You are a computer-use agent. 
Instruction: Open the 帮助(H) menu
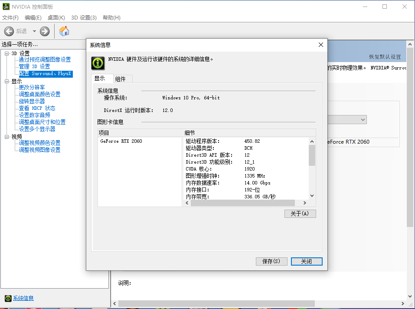pyautogui.click(x=111, y=18)
